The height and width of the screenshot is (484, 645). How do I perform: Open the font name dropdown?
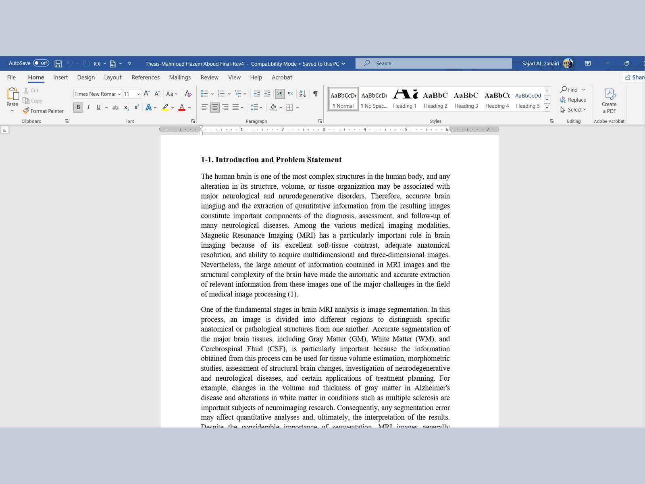(x=119, y=94)
